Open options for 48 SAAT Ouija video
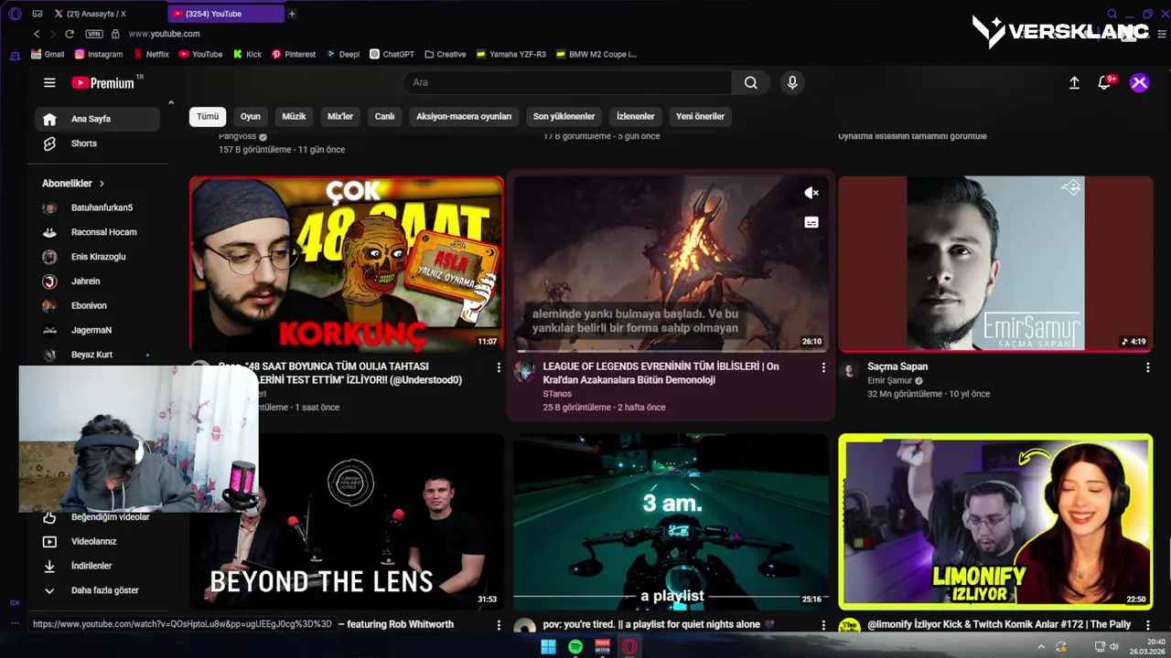Viewport: 1171px width, 658px height. pos(499,367)
